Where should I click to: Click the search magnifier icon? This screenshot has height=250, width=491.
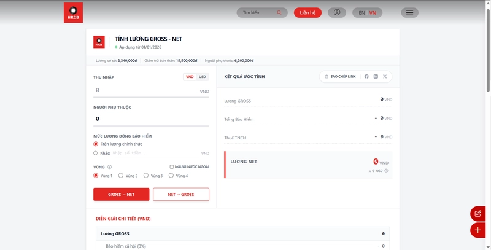[x=279, y=12]
